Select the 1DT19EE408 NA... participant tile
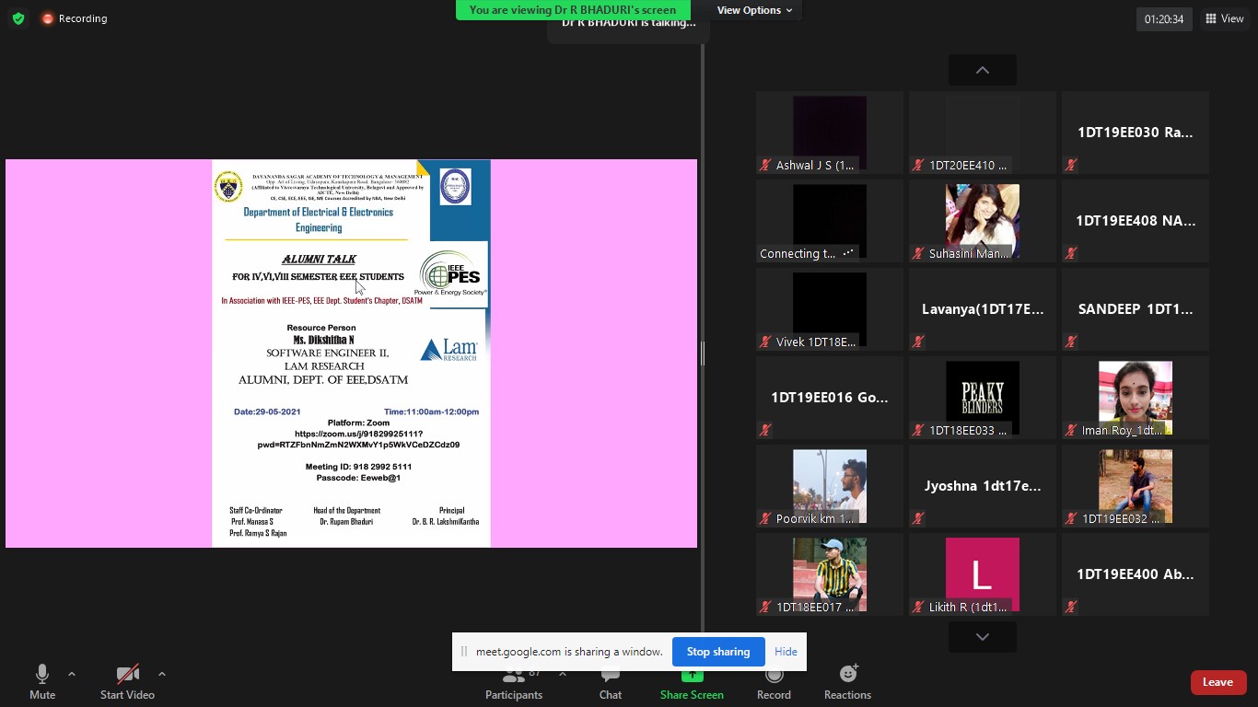Screen dimensions: 1258x707 coord(1136,221)
